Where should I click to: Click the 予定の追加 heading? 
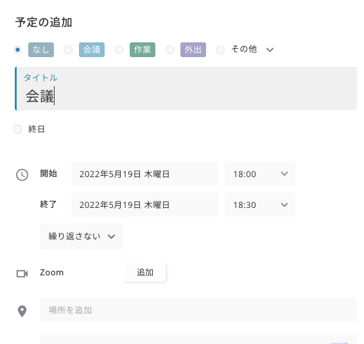44,22
